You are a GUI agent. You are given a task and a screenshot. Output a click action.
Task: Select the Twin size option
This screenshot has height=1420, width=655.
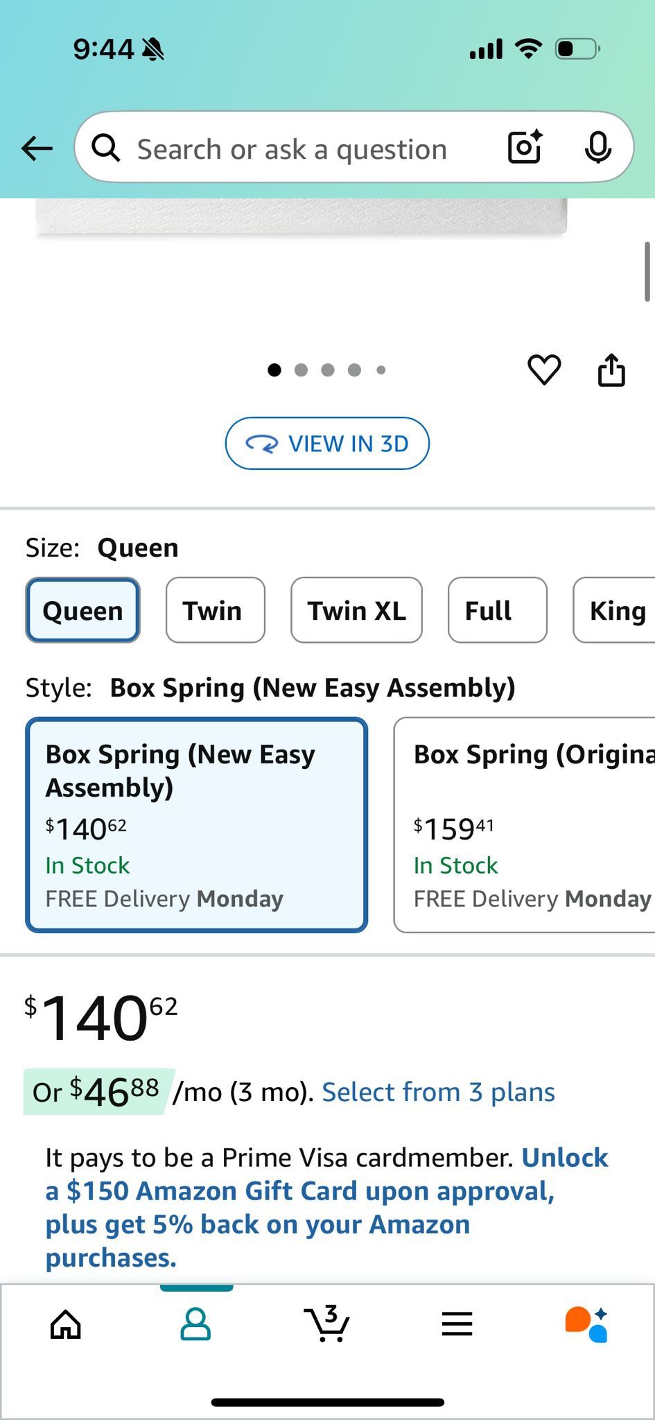pyautogui.click(x=215, y=610)
